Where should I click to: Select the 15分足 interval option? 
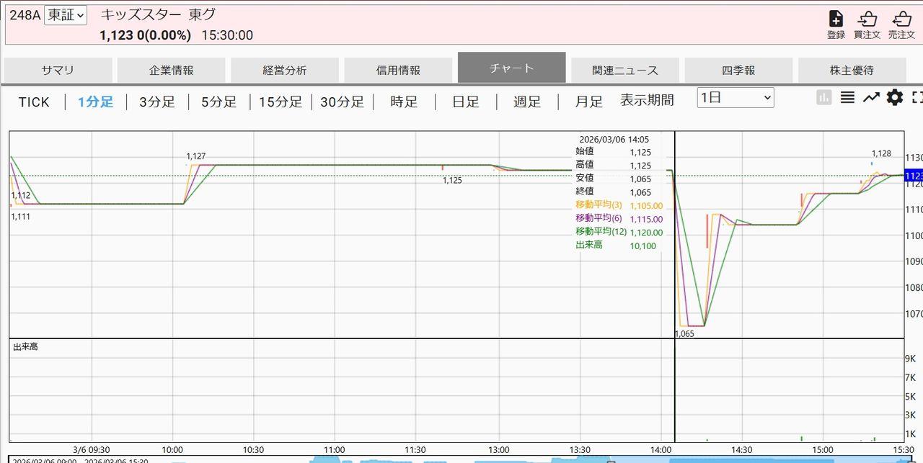click(281, 102)
